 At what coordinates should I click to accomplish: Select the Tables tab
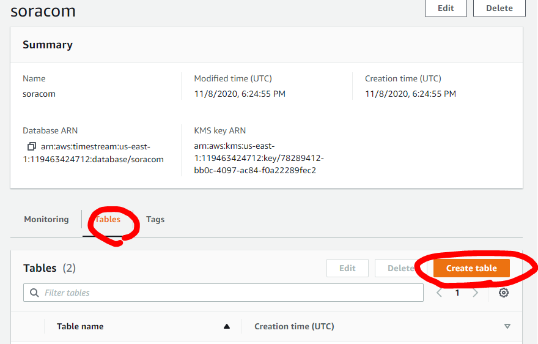[108, 219]
